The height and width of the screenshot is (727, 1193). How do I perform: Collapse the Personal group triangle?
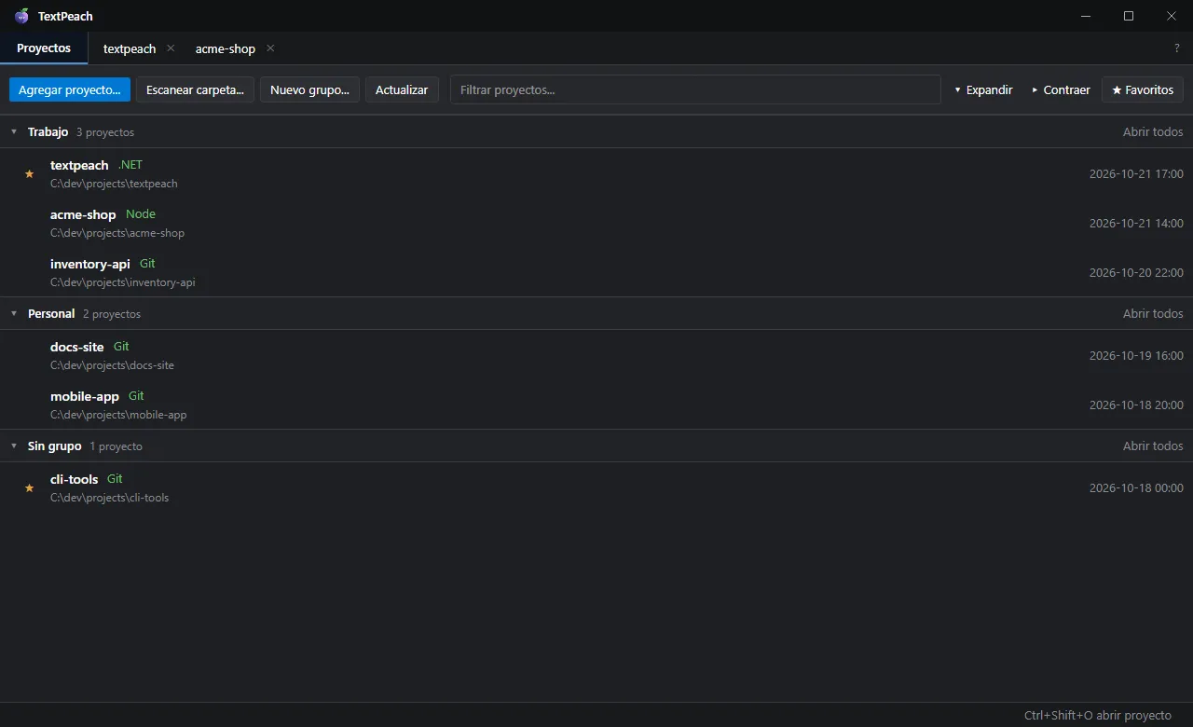tap(14, 314)
